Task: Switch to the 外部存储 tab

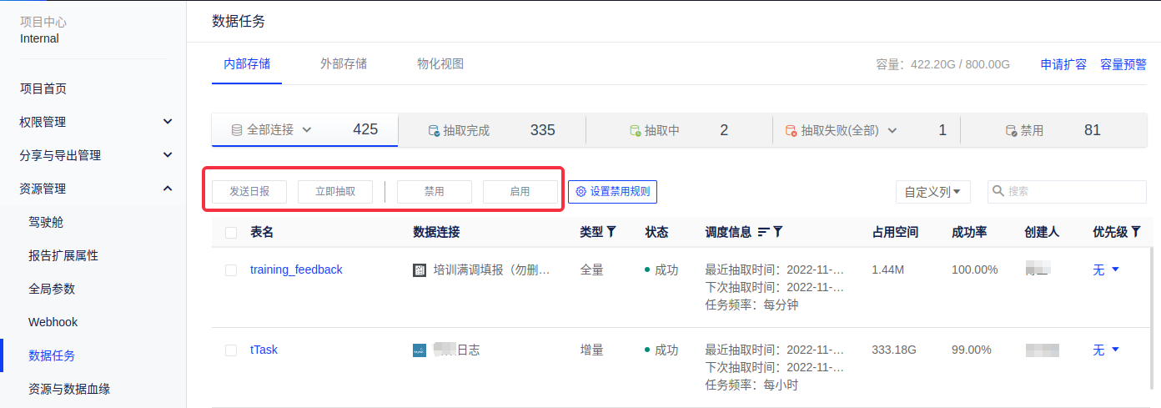Action: pos(344,63)
